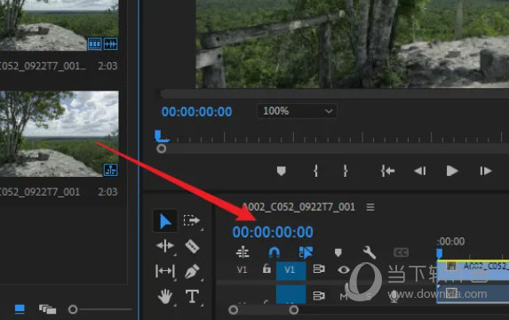The height and width of the screenshot is (320, 509).
Task: Toggle V1 track targeting
Action: point(290,270)
